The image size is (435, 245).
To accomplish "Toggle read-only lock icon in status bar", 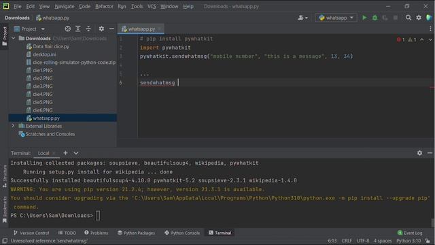I will (x=428, y=241).
